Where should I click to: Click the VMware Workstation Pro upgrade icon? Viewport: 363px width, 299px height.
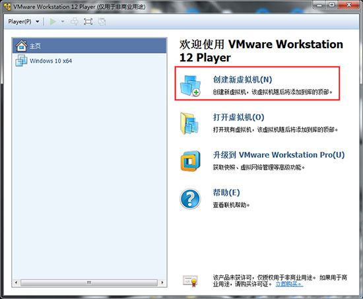190,161
